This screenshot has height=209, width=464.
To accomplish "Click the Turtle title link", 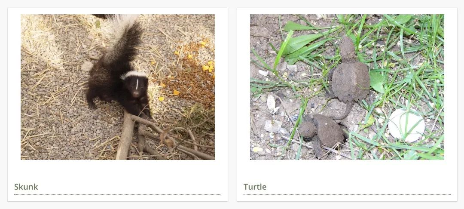I will 255,187.
